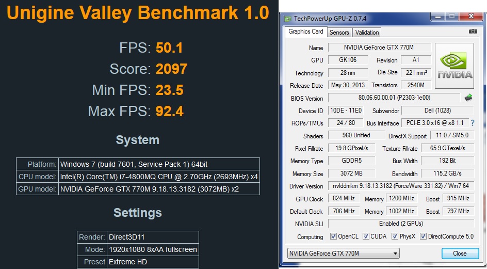Click the CPU model i7-4800MQ cell
487x269 pixels.
(159, 177)
